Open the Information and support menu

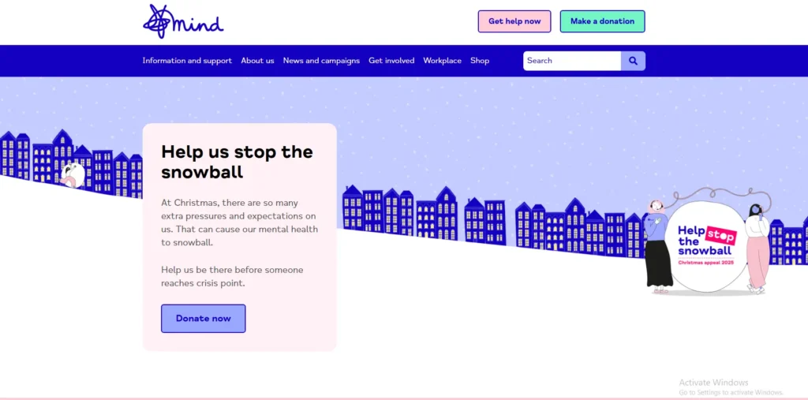(187, 61)
